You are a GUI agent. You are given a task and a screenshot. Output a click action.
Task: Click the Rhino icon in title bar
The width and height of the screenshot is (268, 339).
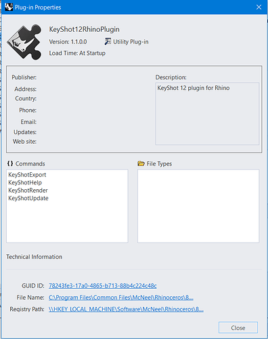click(x=9, y=7)
